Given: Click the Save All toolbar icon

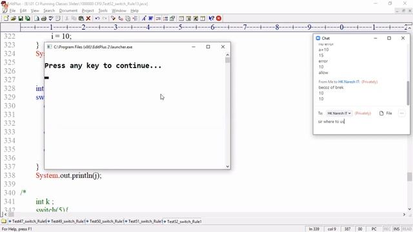Looking at the screenshot, I should (x=27, y=19).
